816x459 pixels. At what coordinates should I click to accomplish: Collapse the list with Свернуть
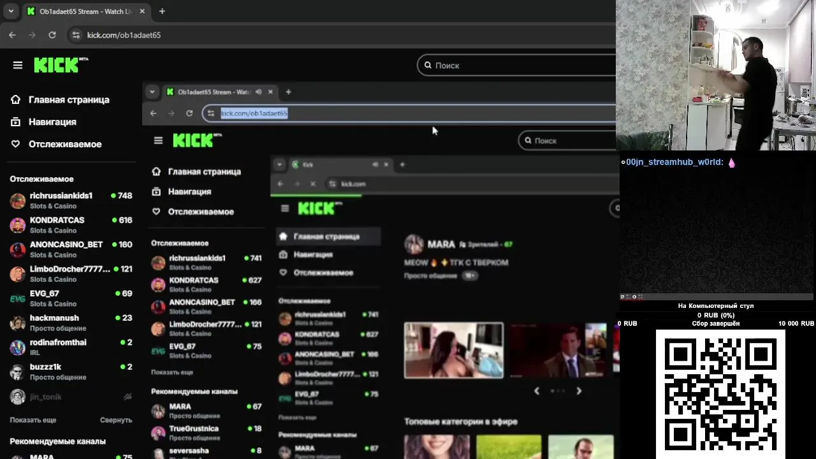click(116, 420)
